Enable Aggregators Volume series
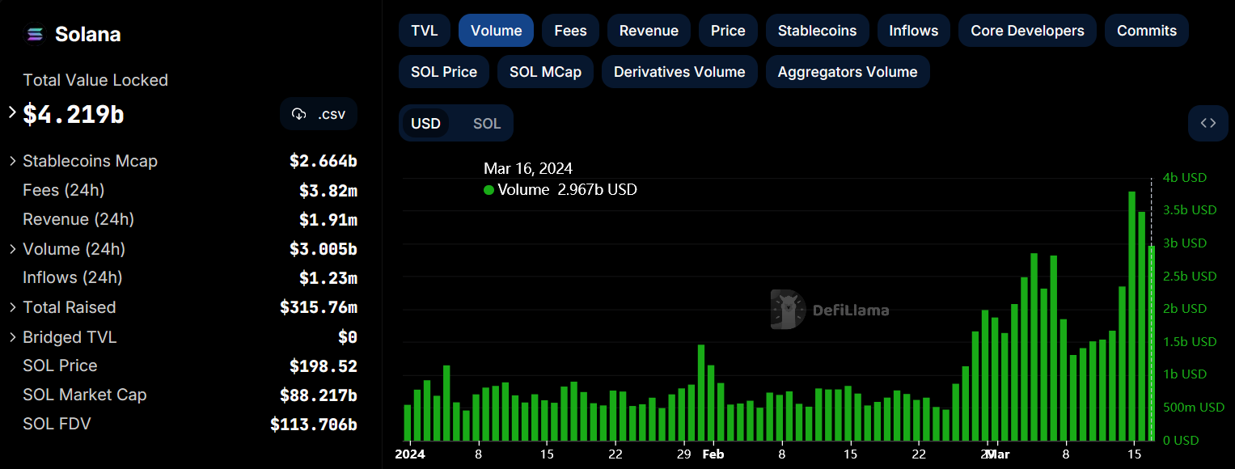 847,72
